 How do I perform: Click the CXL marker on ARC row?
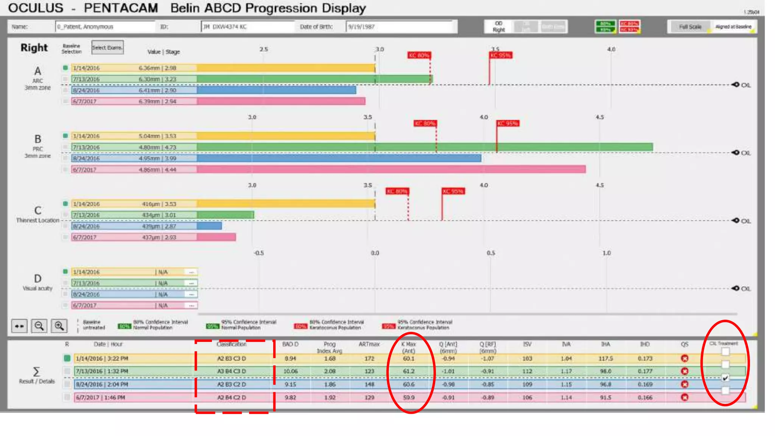(x=736, y=85)
